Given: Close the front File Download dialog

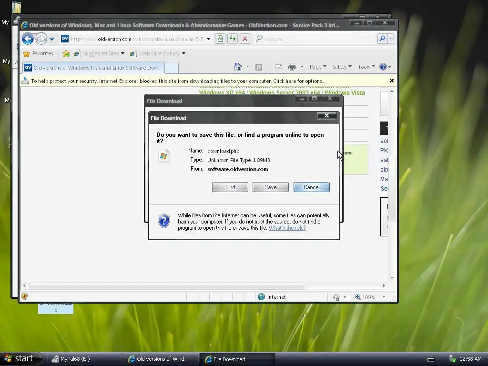Looking at the screenshot, I should pyautogui.click(x=326, y=115).
